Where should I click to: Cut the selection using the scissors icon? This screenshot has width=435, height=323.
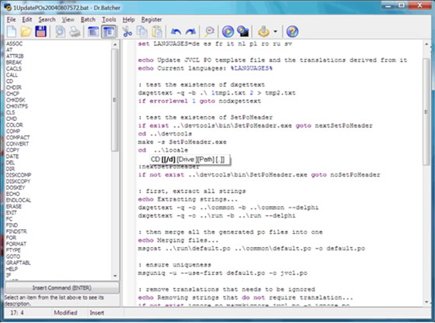[x=127, y=32]
